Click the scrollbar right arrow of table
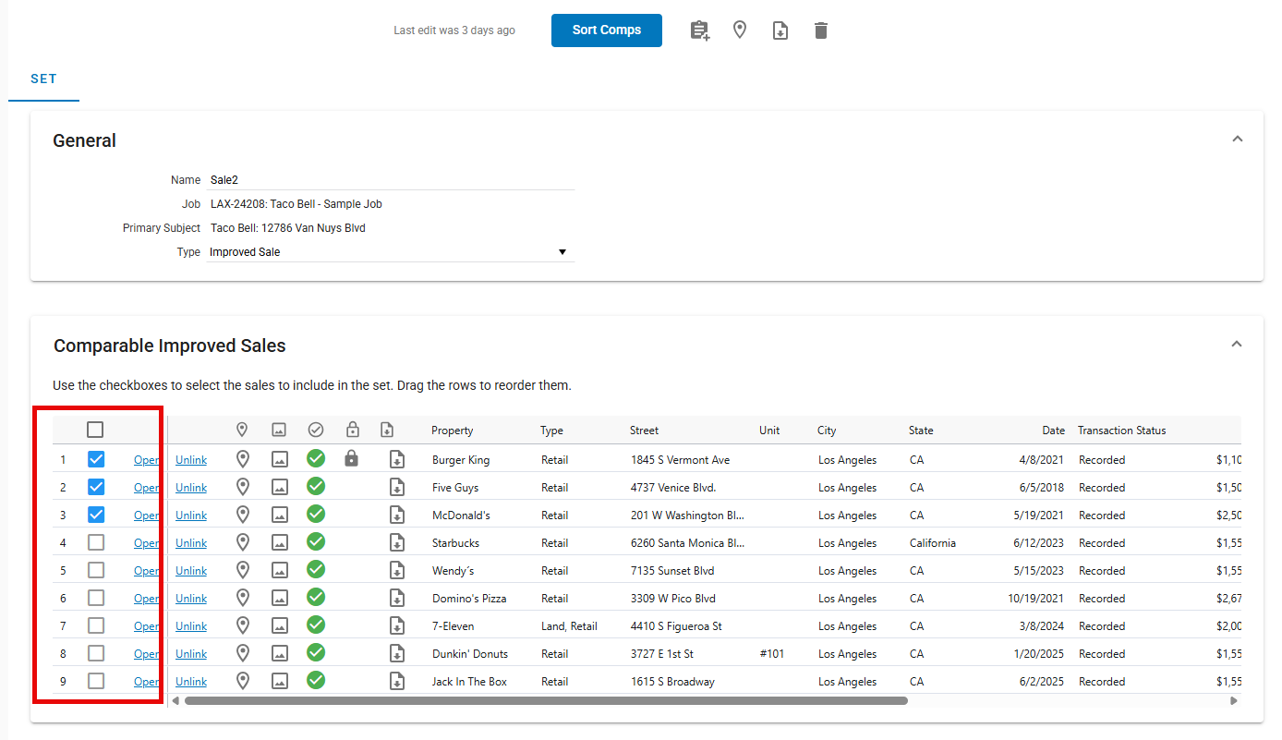The width and height of the screenshot is (1282, 740). click(1234, 701)
